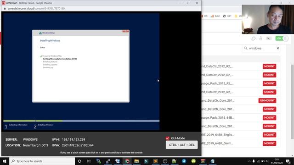Open the volume control in system tray
This screenshot has width=294, height=165.
(267, 161)
